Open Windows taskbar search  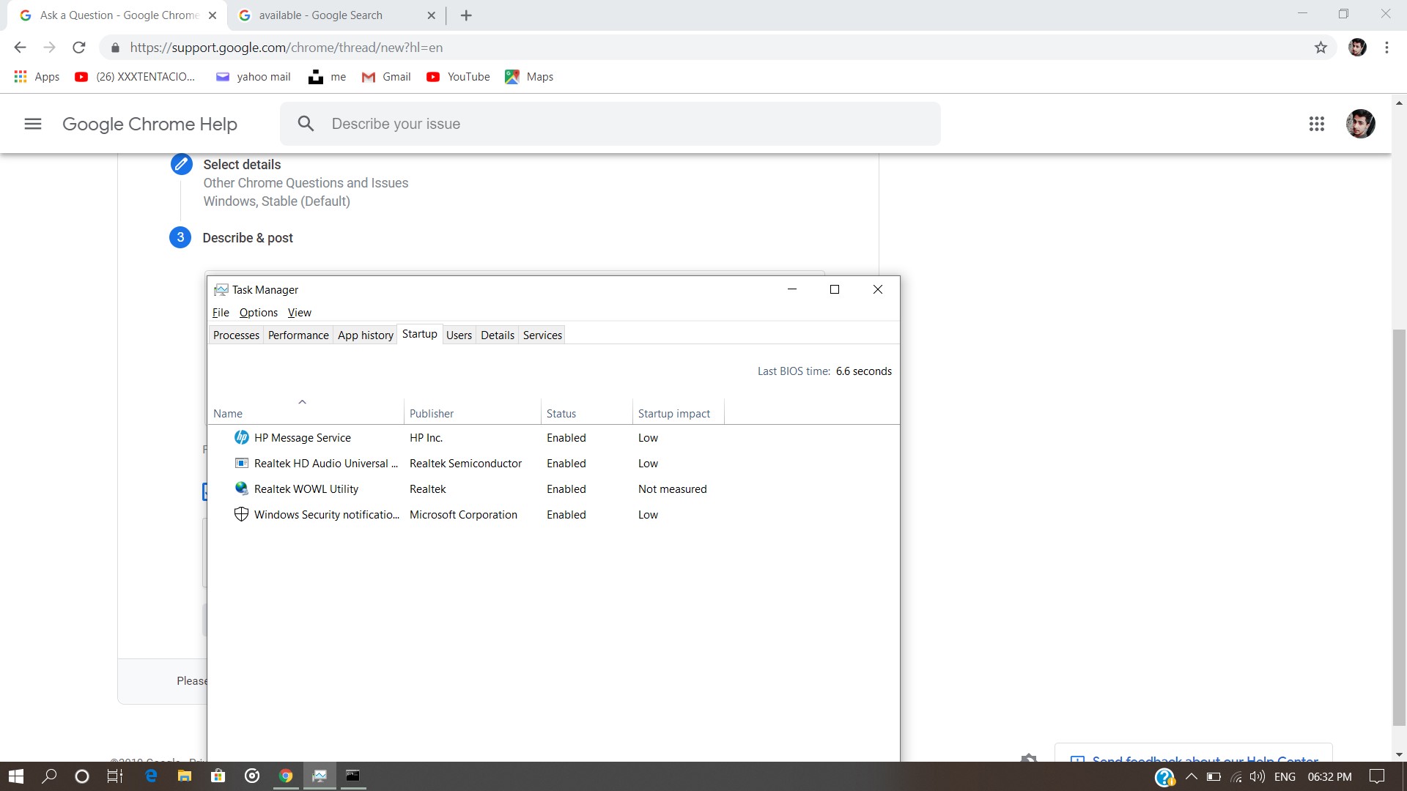tap(49, 776)
